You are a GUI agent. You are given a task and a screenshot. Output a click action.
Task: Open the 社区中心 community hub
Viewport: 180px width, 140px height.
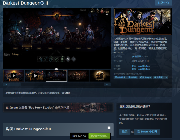tap(163, 3)
